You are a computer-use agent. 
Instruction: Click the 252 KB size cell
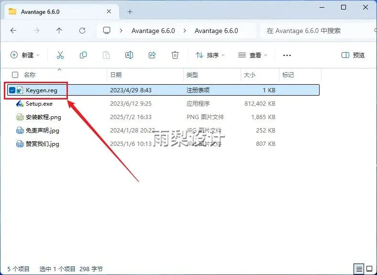[x=266, y=131]
